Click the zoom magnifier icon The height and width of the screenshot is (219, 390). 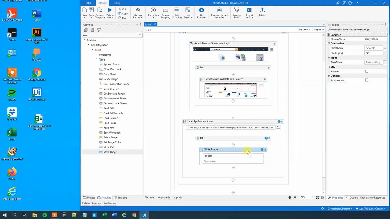[x=295, y=197]
